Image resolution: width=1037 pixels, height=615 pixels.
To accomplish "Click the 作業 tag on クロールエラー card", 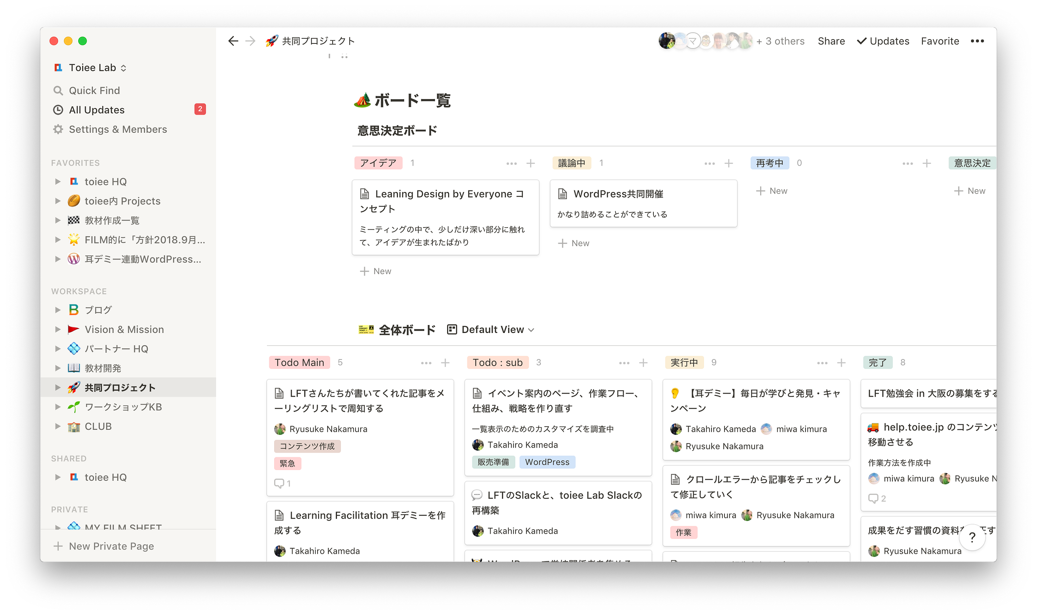I will coord(683,532).
